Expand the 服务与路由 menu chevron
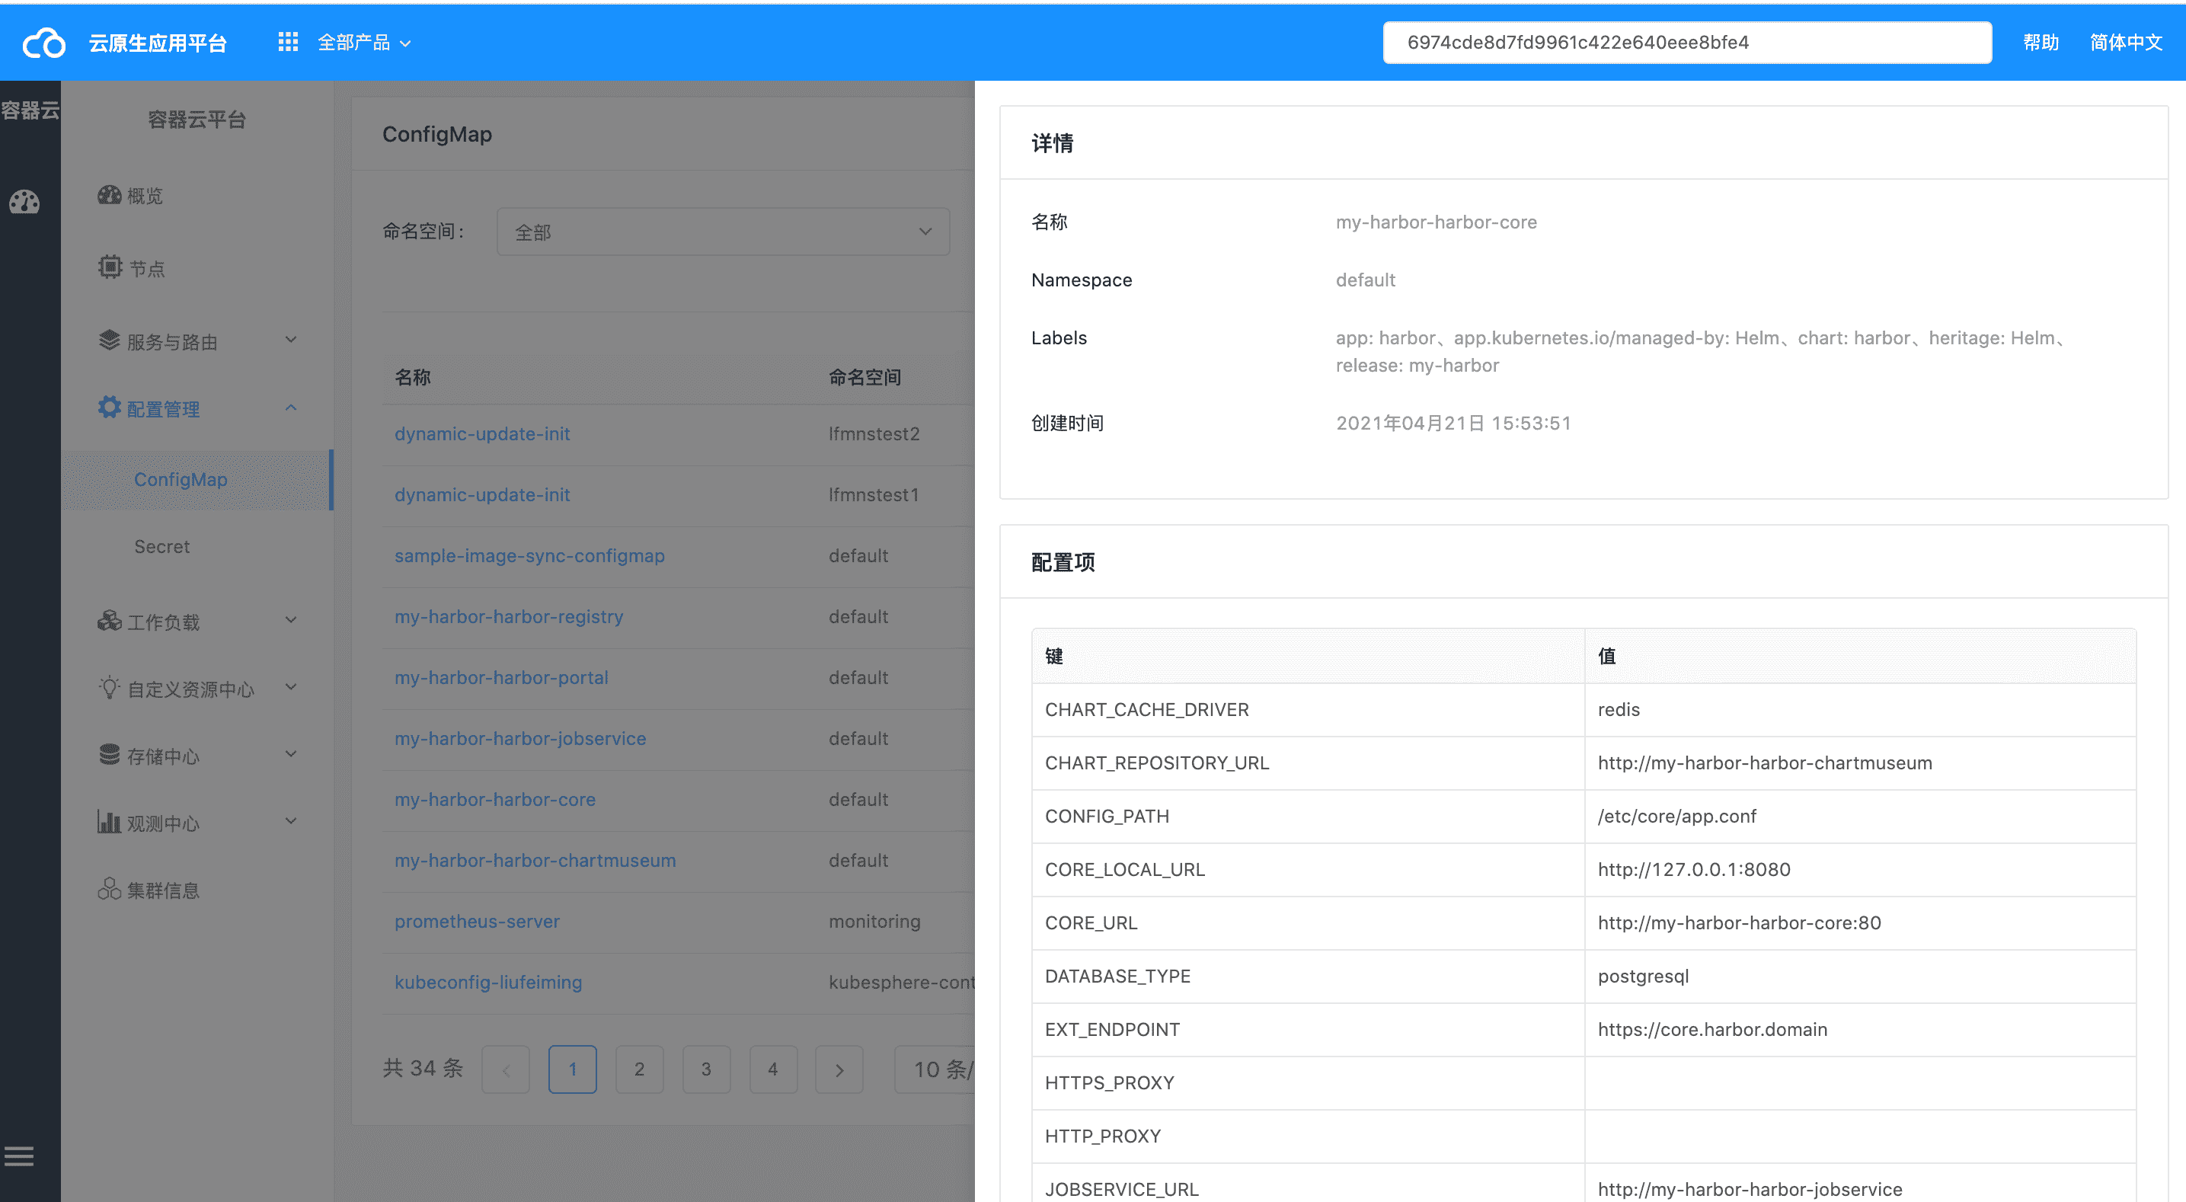Image resolution: width=2186 pixels, height=1202 pixels. tap(291, 340)
